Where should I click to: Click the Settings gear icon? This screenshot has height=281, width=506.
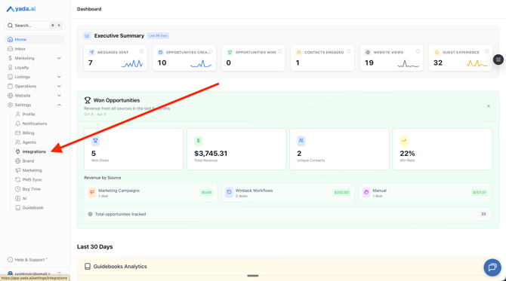point(11,105)
